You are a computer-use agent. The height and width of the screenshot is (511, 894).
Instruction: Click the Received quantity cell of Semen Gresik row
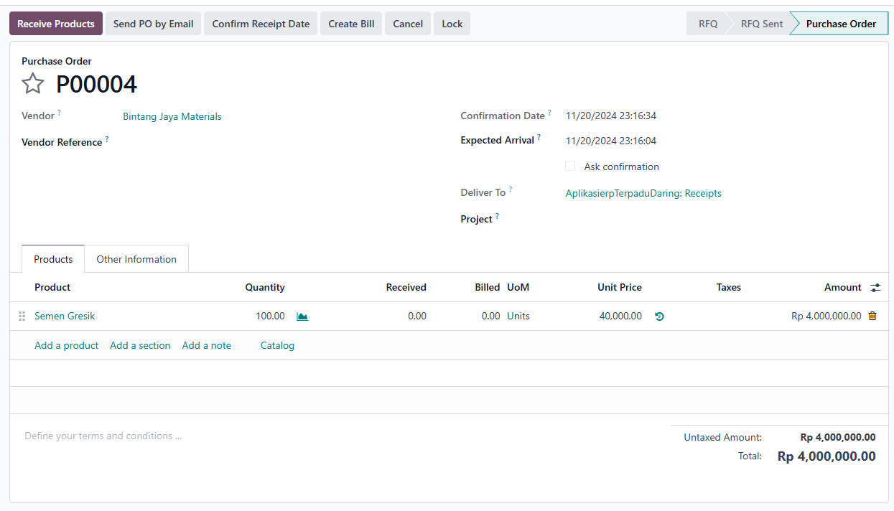click(416, 316)
